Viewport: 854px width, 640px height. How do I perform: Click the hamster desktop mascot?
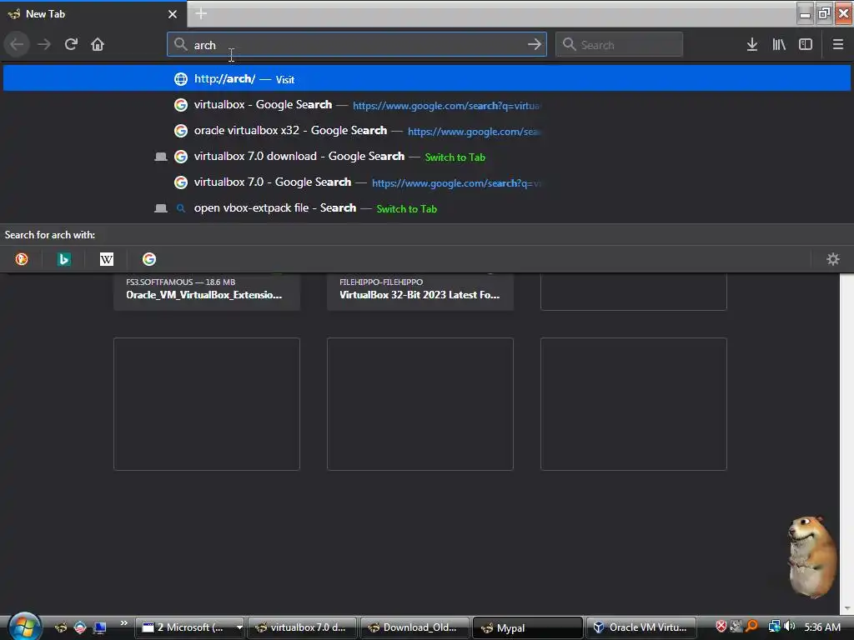click(x=812, y=556)
